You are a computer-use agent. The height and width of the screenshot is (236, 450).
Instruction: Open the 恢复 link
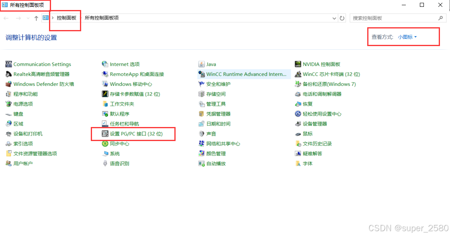point(308,104)
